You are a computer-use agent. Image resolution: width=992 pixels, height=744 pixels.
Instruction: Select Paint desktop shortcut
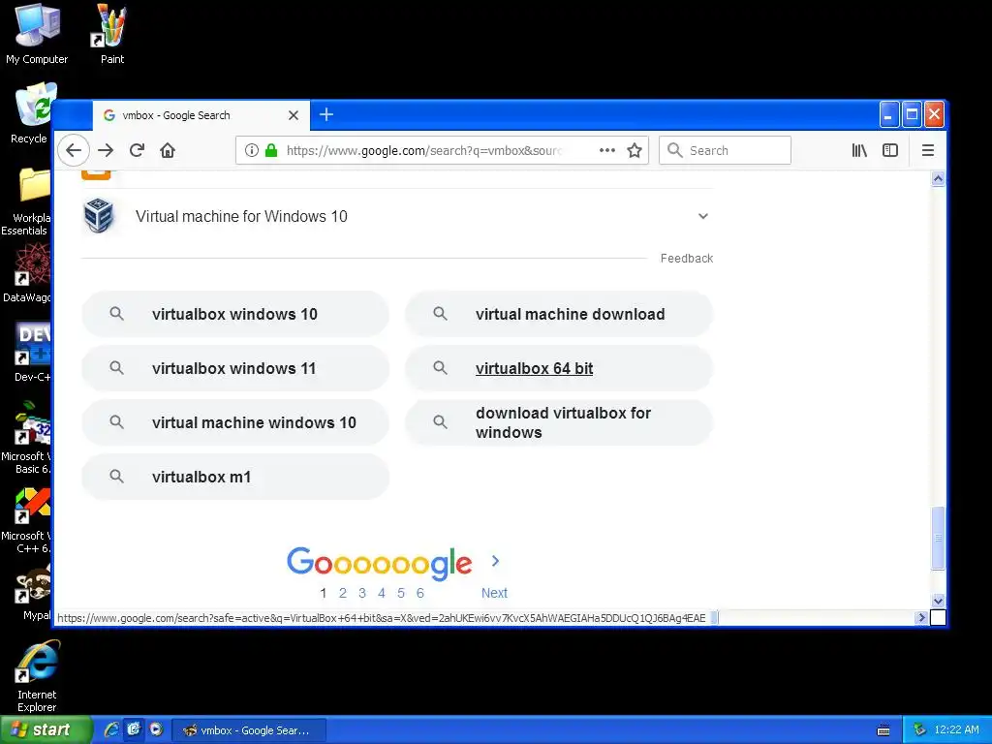click(x=112, y=34)
